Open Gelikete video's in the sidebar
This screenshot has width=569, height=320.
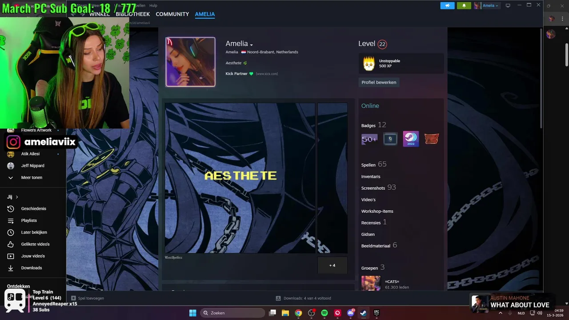coord(35,244)
